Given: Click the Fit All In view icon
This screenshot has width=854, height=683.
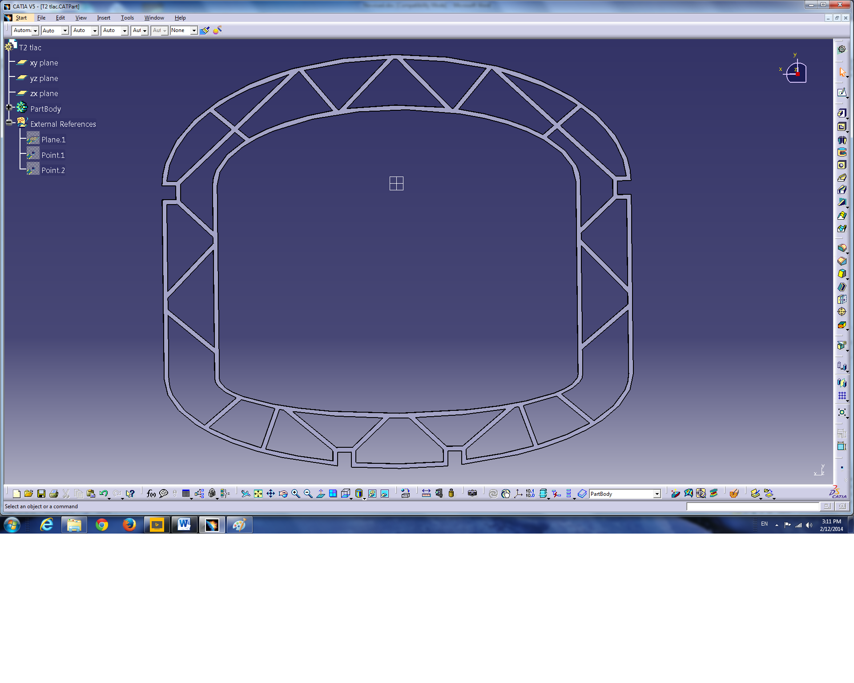Looking at the screenshot, I should click(x=258, y=494).
